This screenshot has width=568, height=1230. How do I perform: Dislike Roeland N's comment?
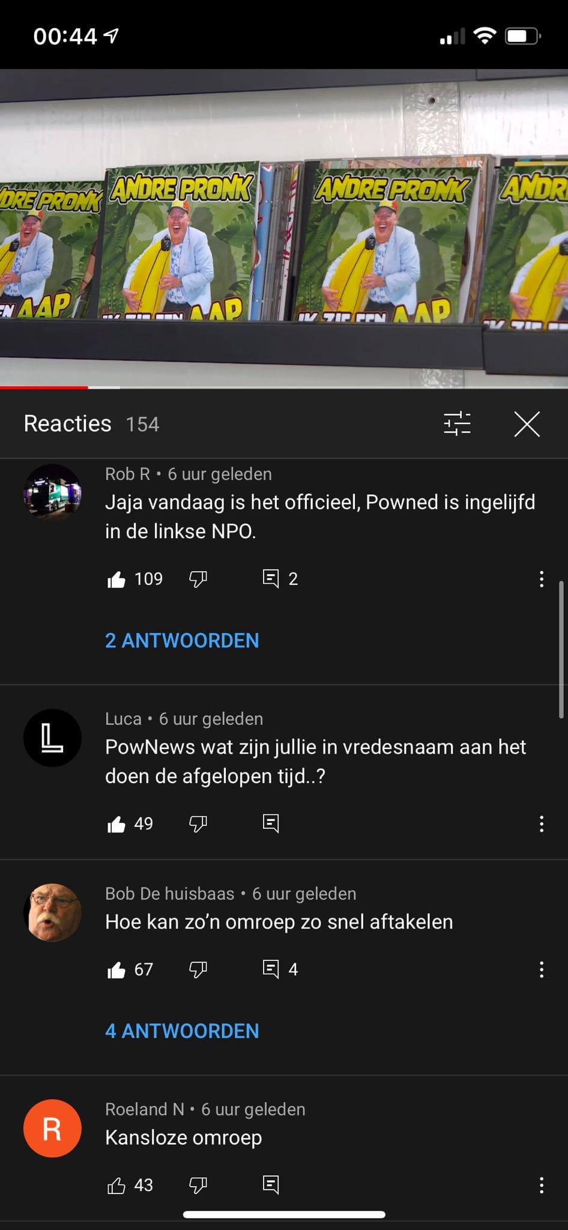click(x=198, y=1185)
